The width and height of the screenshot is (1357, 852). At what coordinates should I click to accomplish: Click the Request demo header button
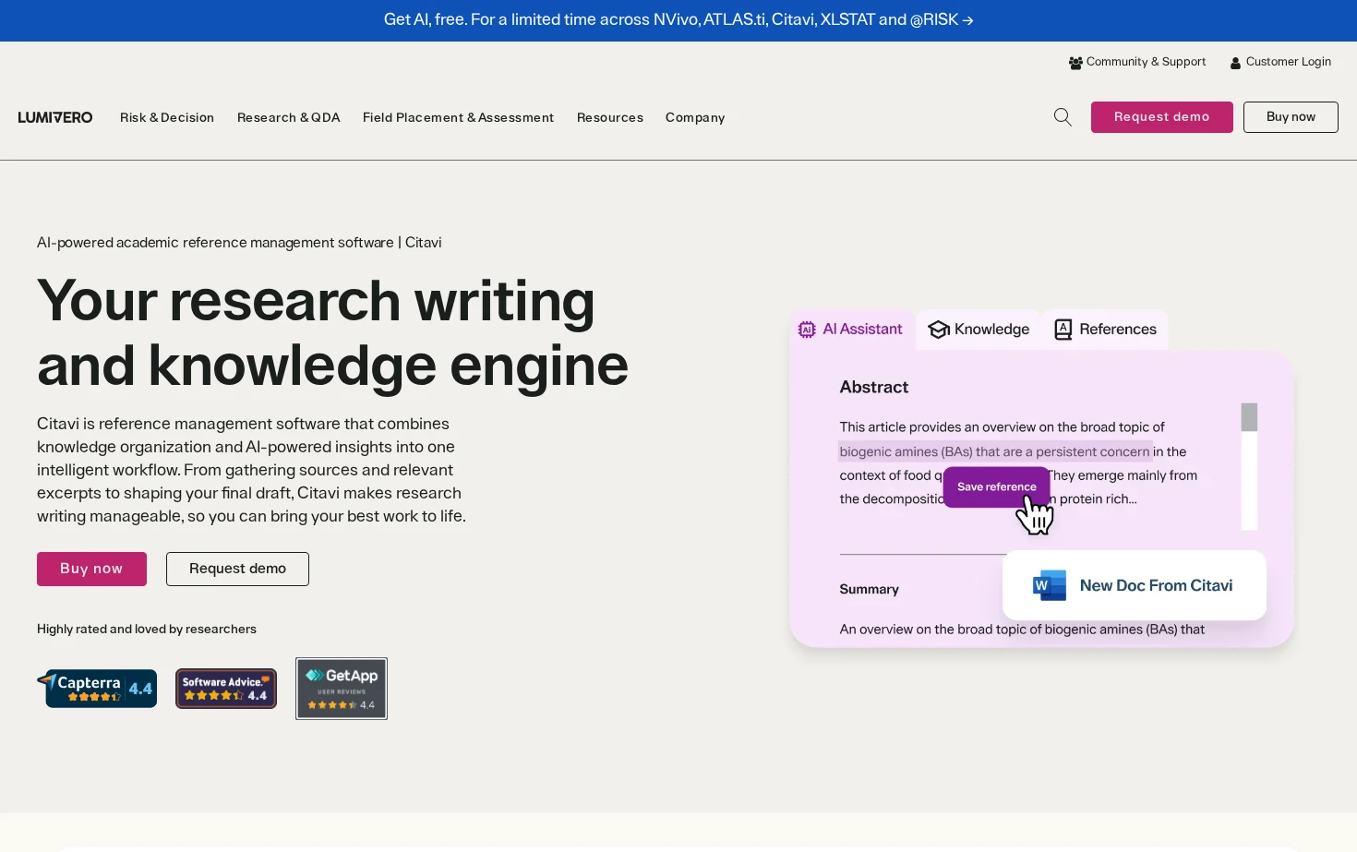[x=1162, y=117]
